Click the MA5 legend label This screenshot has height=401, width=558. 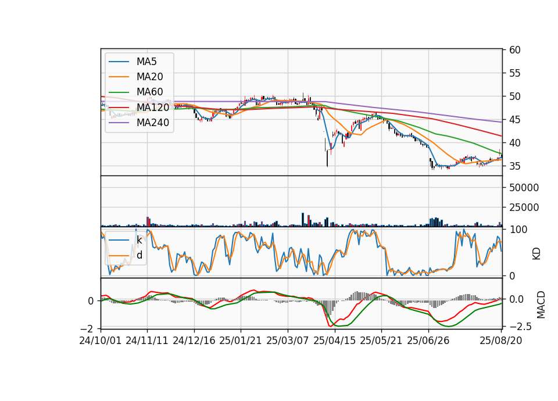coord(146,62)
